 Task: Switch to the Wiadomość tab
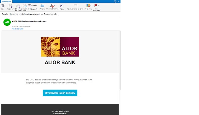[x=7, y=2]
